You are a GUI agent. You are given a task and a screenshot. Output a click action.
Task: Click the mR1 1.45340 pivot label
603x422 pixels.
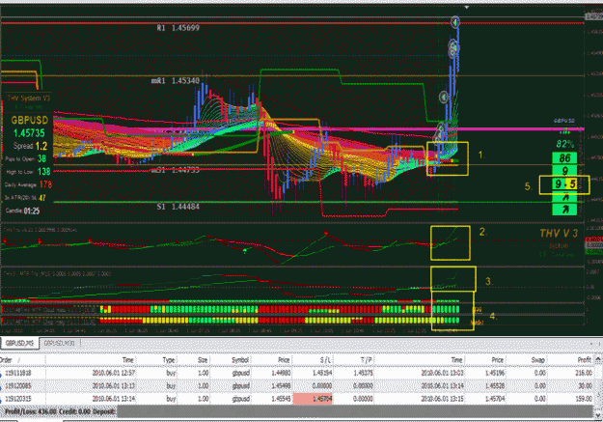(x=176, y=81)
